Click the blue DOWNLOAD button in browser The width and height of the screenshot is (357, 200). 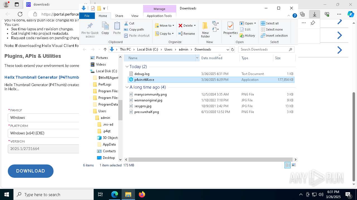[x=31, y=171]
